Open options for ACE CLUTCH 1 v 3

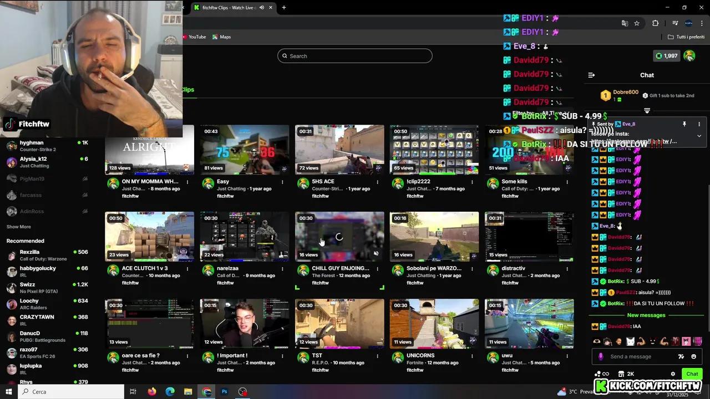[x=187, y=269]
